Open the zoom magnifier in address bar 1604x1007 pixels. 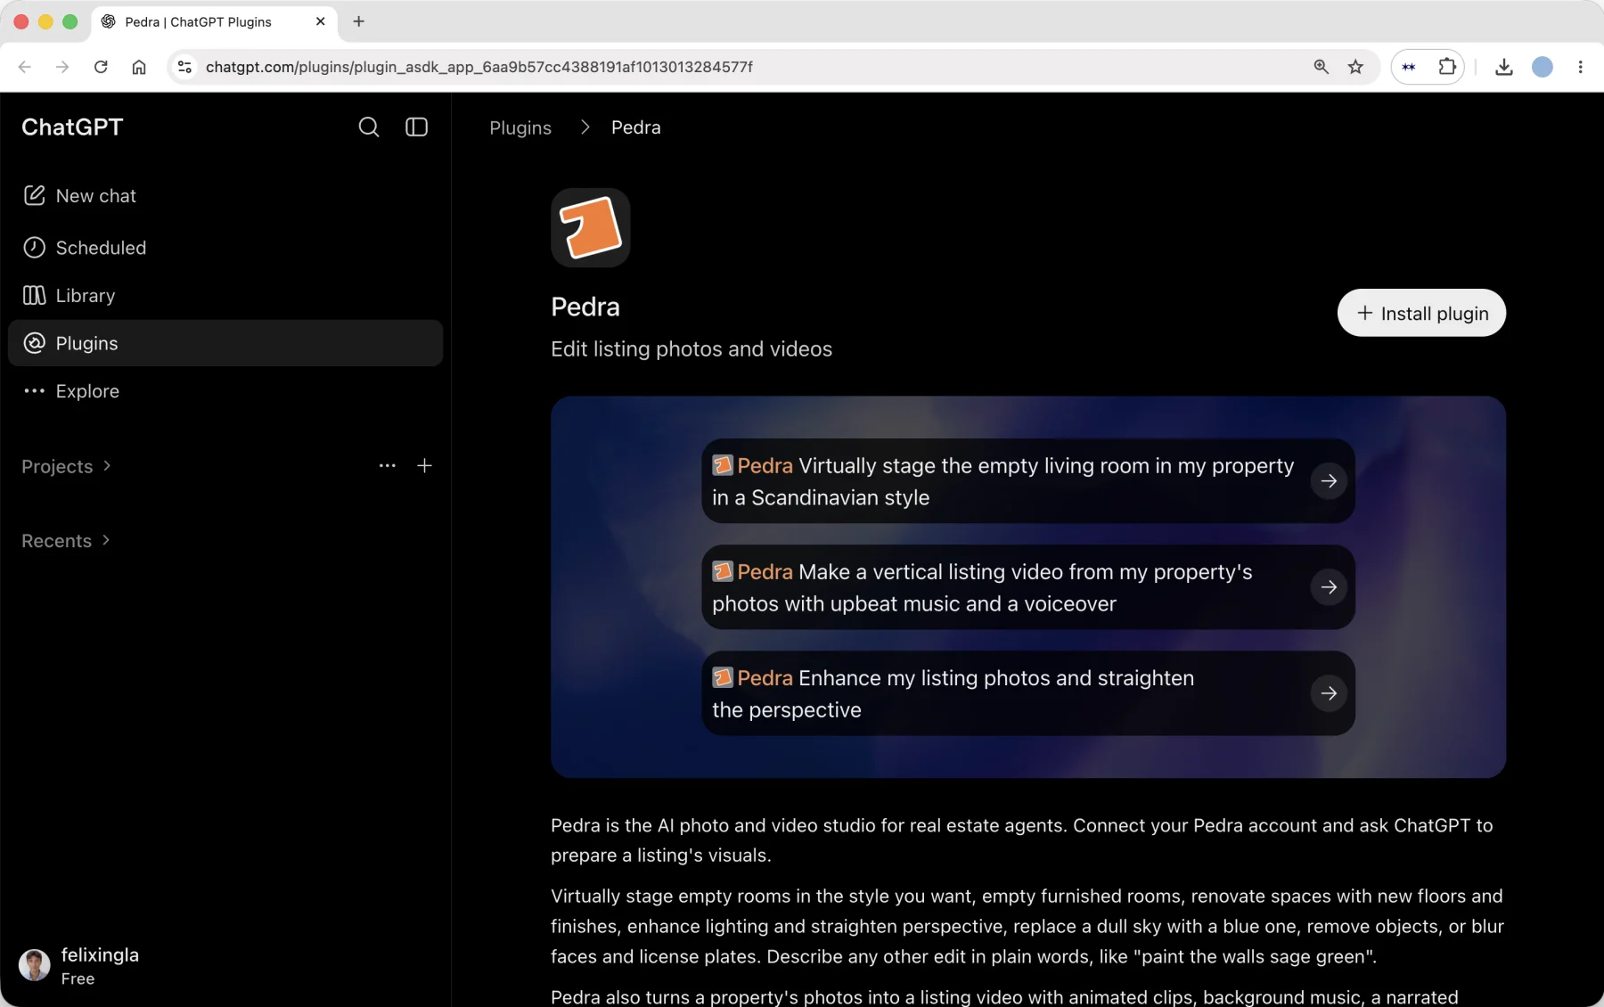point(1321,67)
